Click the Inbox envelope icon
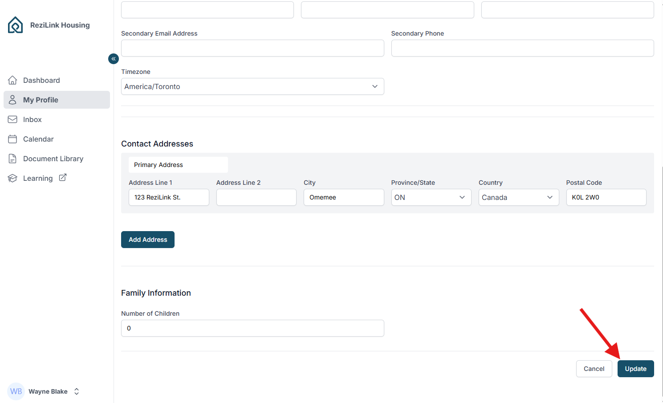Screen dimensions: 663x403 (x=12, y=119)
